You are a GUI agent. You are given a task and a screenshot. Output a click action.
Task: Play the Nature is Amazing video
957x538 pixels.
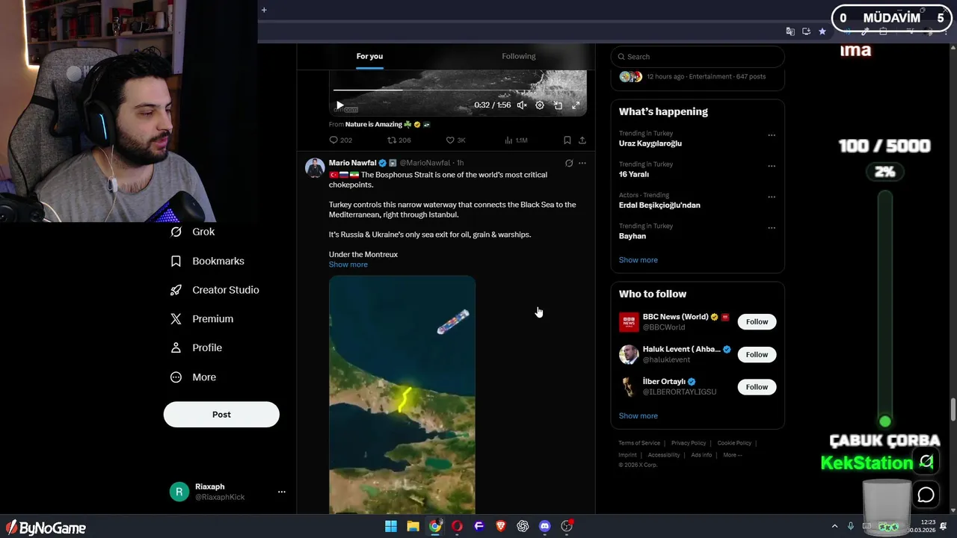tap(339, 105)
